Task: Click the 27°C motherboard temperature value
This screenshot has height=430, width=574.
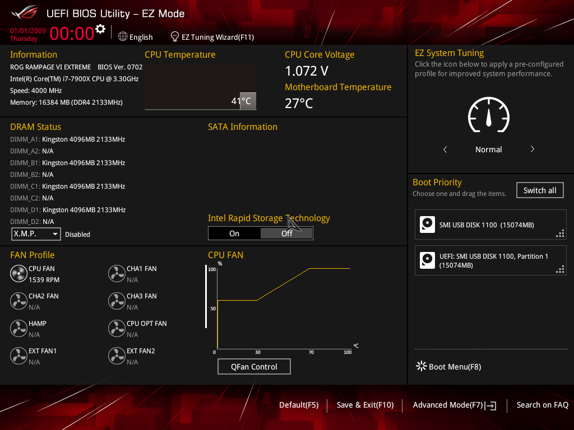Action: [299, 103]
